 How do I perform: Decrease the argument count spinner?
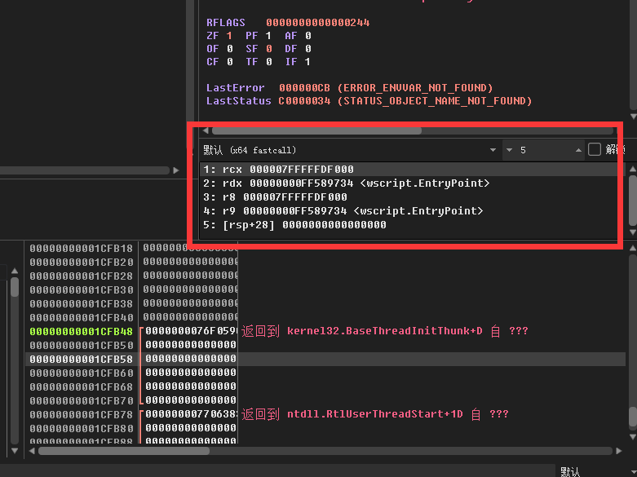[x=509, y=150]
